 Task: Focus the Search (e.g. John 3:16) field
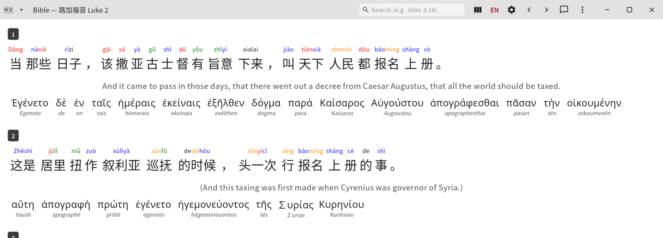coord(411,10)
